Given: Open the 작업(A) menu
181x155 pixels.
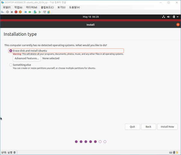Looking at the screenshot, I should [18, 8].
